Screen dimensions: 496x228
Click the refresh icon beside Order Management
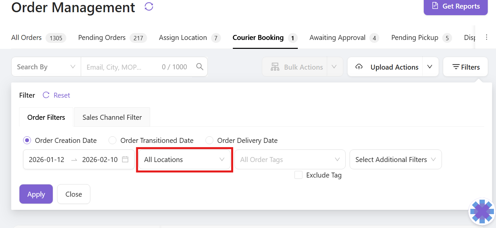pyautogui.click(x=149, y=7)
